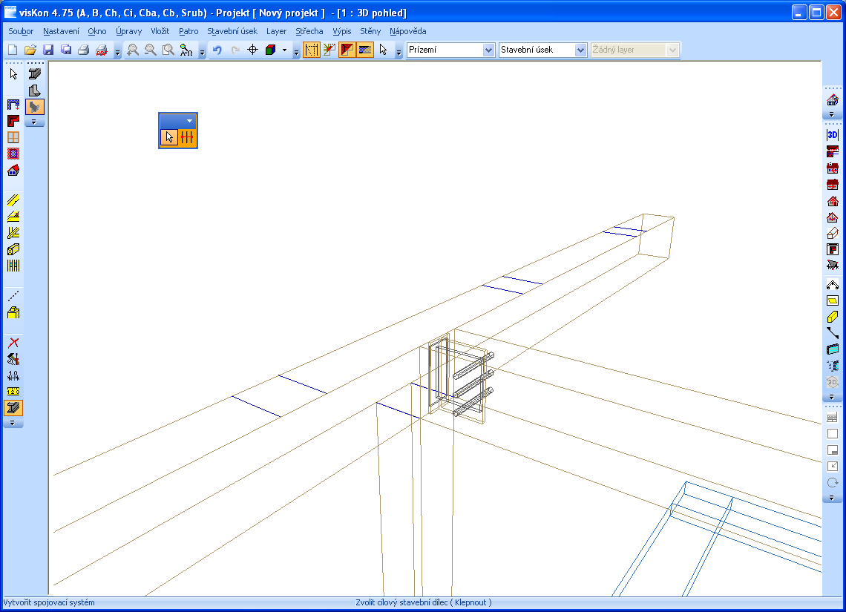This screenshot has height=612, width=846.
Task: Open the Stavební úsek dropdown
Action: click(x=580, y=50)
